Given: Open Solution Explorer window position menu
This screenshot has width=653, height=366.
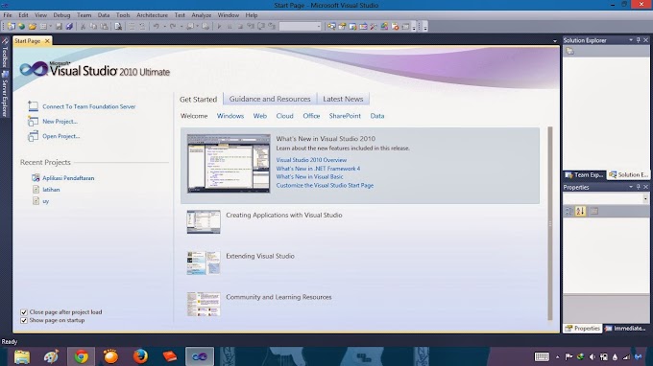Looking at the screenshot, I should point(631,40).
